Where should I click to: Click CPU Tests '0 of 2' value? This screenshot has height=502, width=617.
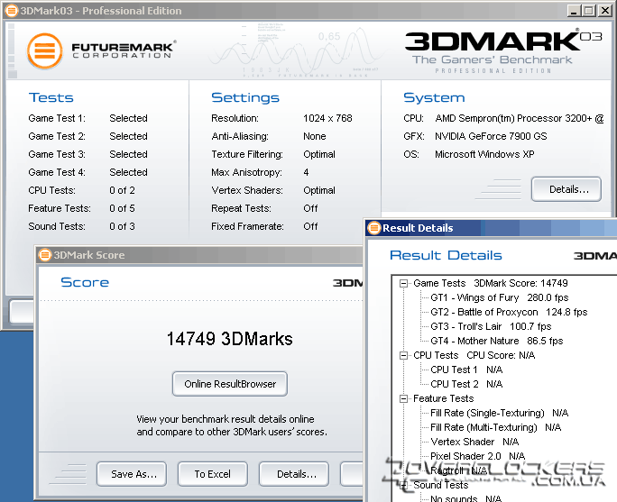click(122, 190)
